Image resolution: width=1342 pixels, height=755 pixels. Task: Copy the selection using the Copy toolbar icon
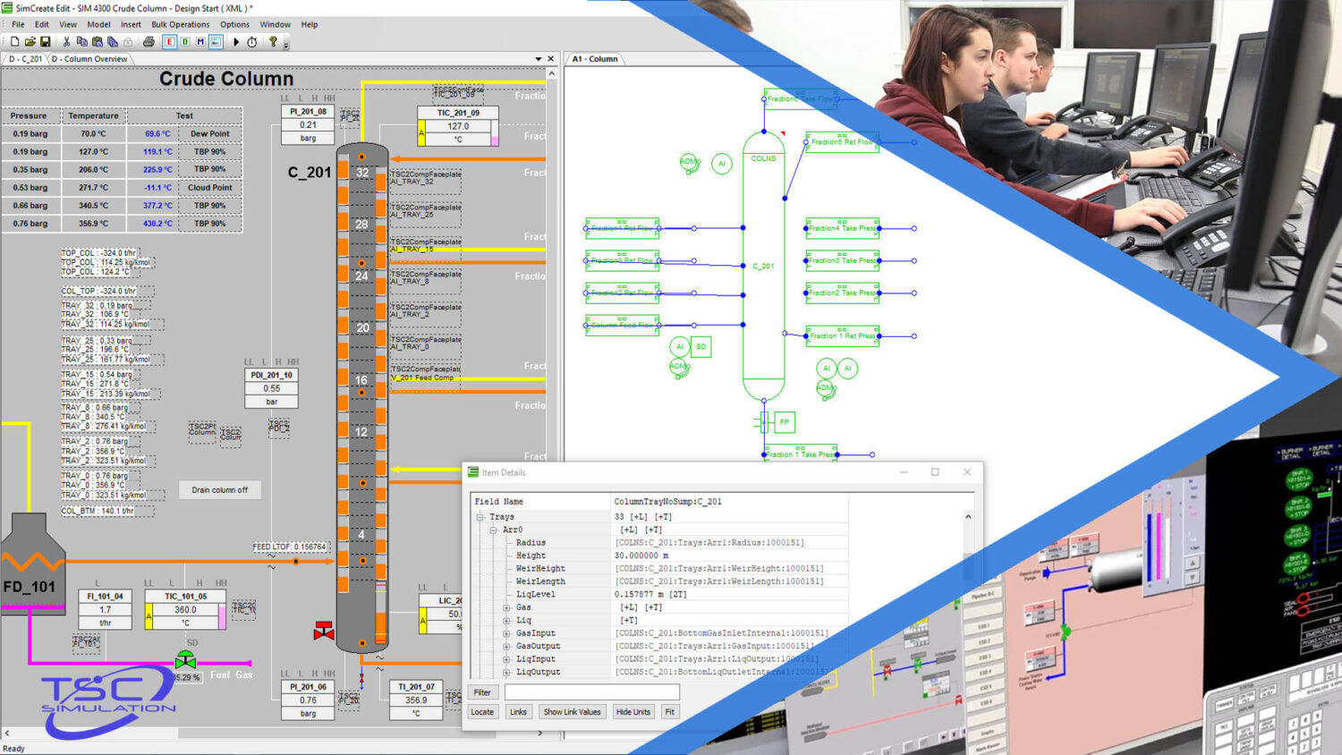pyautogui.click(x=81, y=41)
